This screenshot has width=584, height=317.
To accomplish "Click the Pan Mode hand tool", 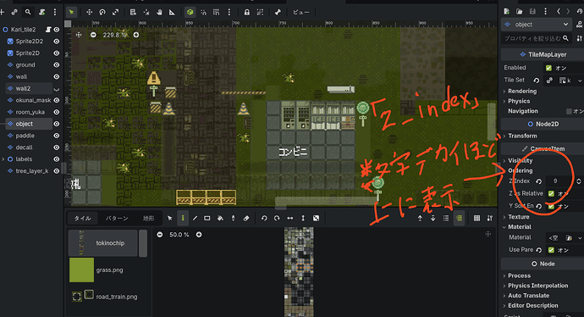I will click(x=159, y=13).
